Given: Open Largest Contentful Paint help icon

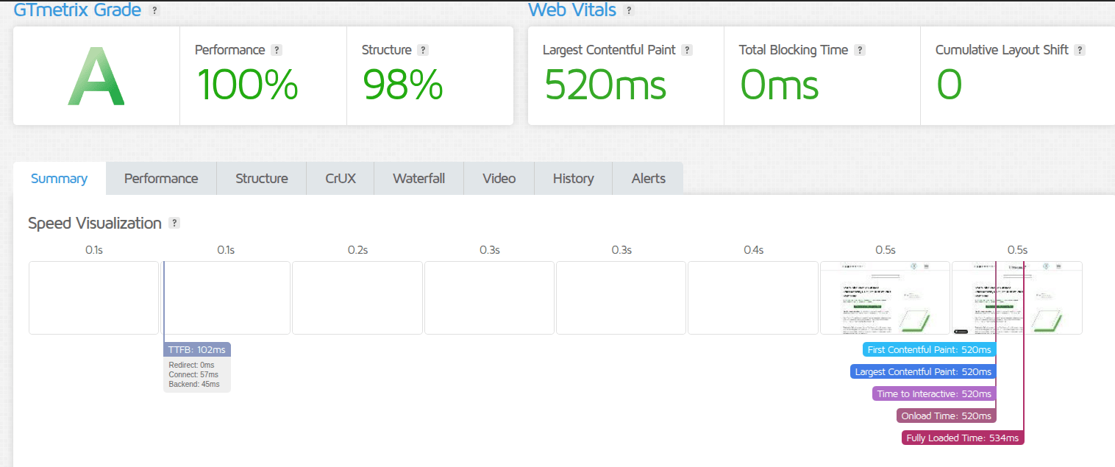Looking at the screenshot, I should [x=687, y=50].
